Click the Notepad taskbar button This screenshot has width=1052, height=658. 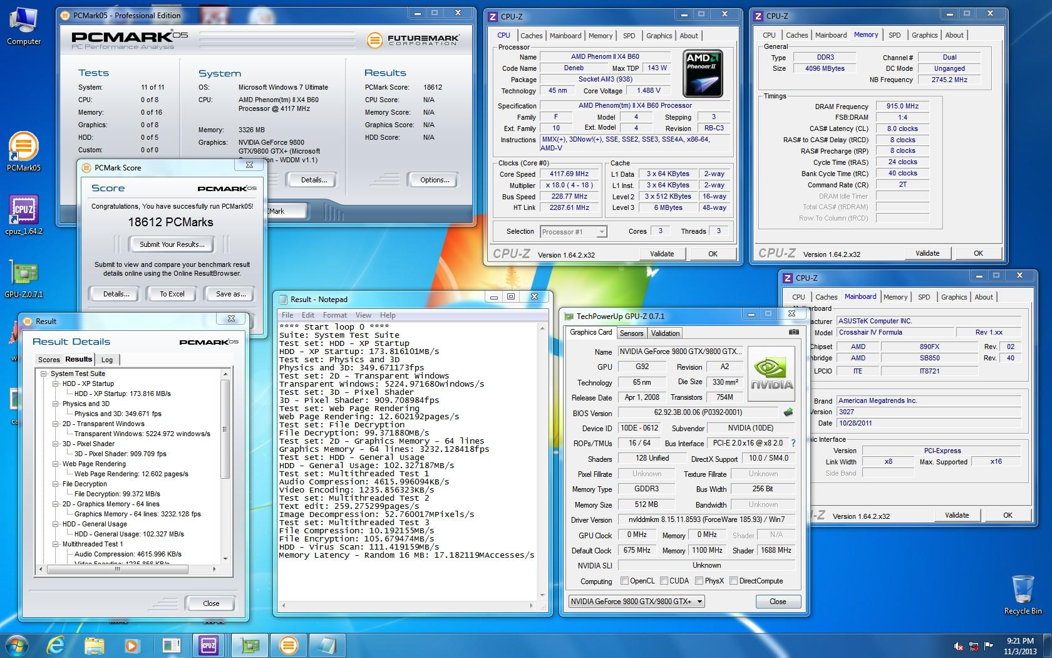(x=327, y=645)
